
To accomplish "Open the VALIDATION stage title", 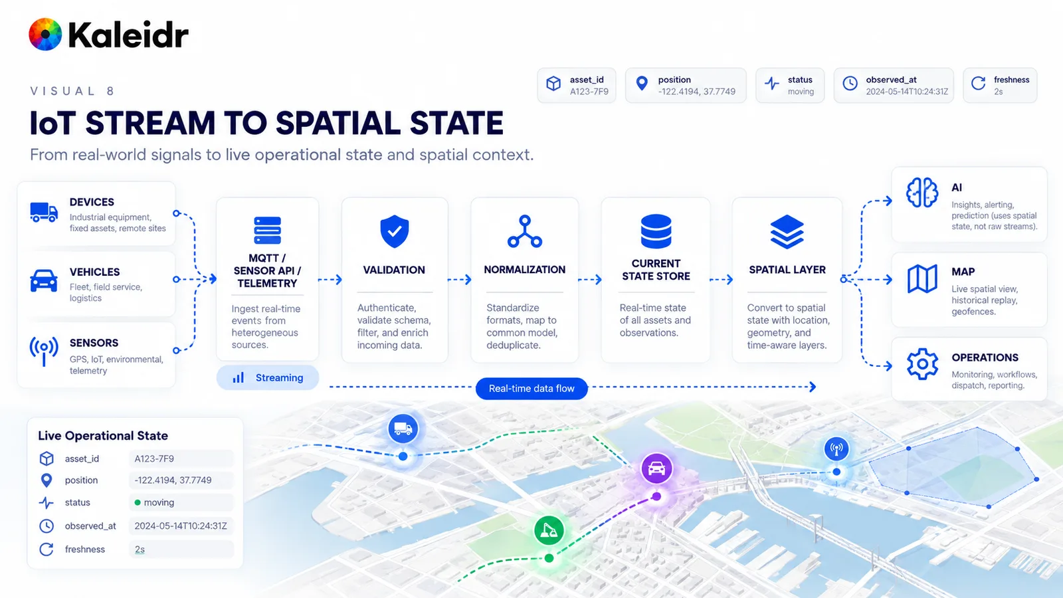I will (x=394, y=270).
